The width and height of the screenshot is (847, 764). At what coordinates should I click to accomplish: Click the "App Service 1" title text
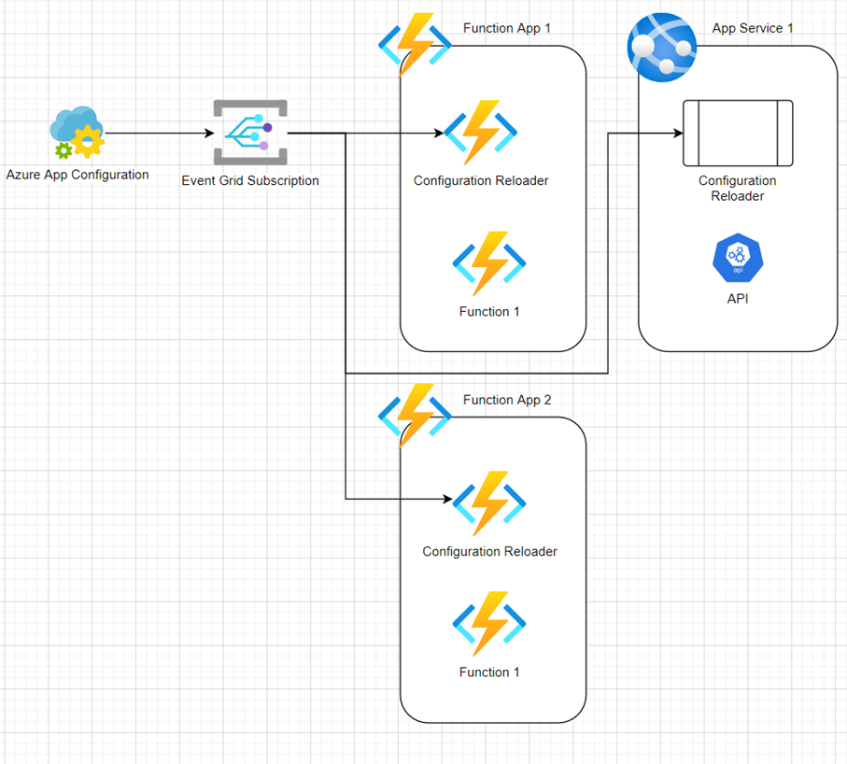[753, 28]
